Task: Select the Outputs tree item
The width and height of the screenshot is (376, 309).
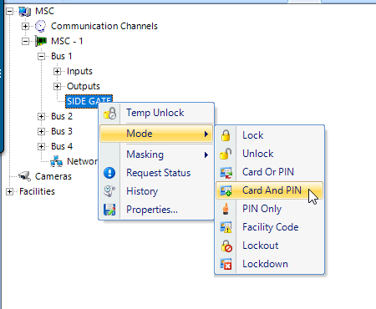Action: click(84, 86)
